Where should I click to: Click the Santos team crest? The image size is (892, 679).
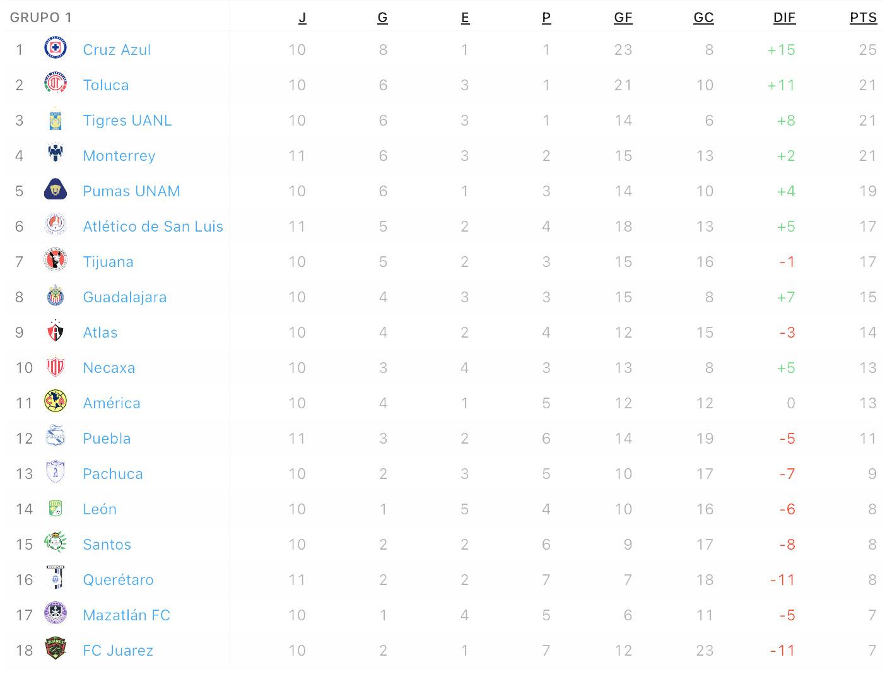(x=56, y=544)
